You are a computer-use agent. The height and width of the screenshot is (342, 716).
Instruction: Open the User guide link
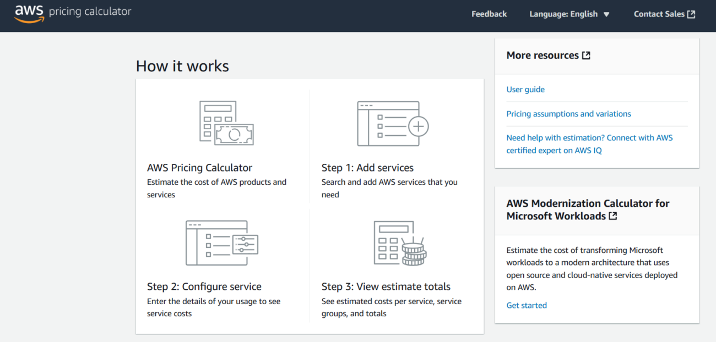(525, 89)
